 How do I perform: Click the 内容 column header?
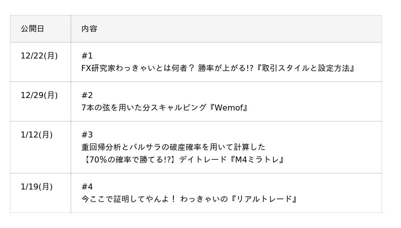click(89, 29)
